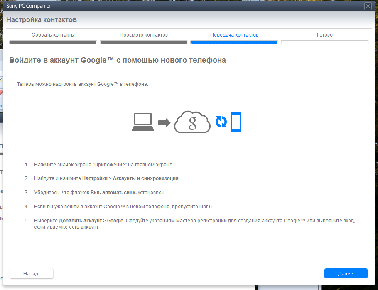Click step 1 text about значок экрана Приложение
378x290 pixels.
click(x=104, y=165)
